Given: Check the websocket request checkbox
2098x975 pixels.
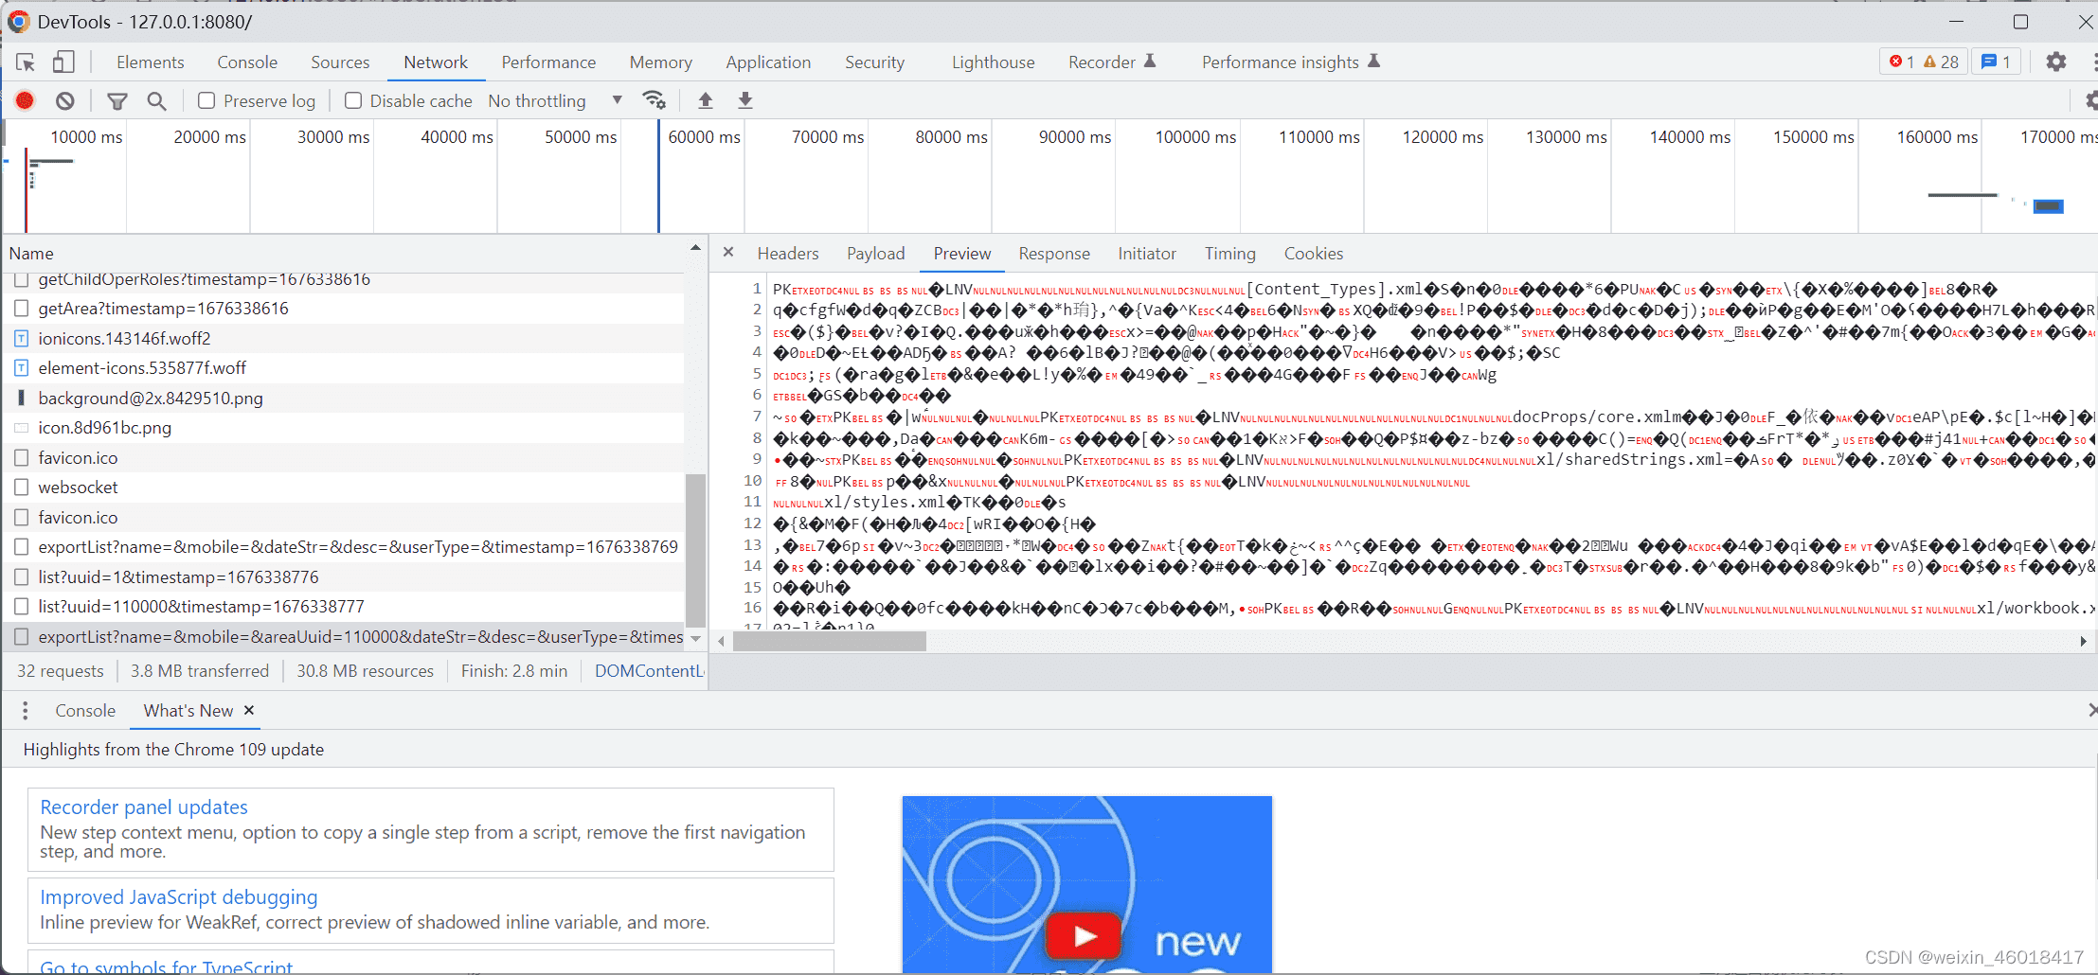Looking at the screenshot, I should (22, 487).
